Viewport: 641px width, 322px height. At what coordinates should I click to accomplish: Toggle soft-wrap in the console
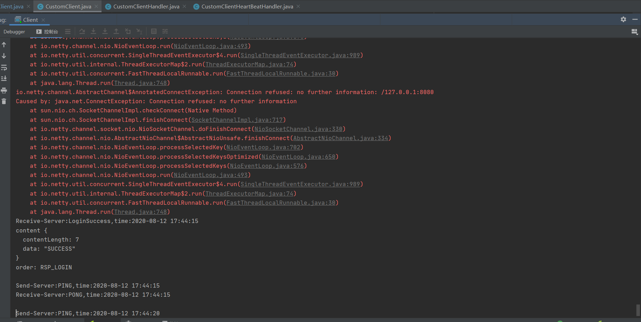coord(4,67)
